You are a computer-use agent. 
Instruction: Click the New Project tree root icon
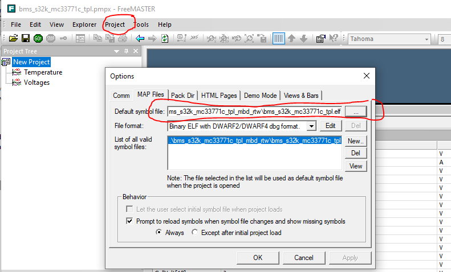[6, 62]
